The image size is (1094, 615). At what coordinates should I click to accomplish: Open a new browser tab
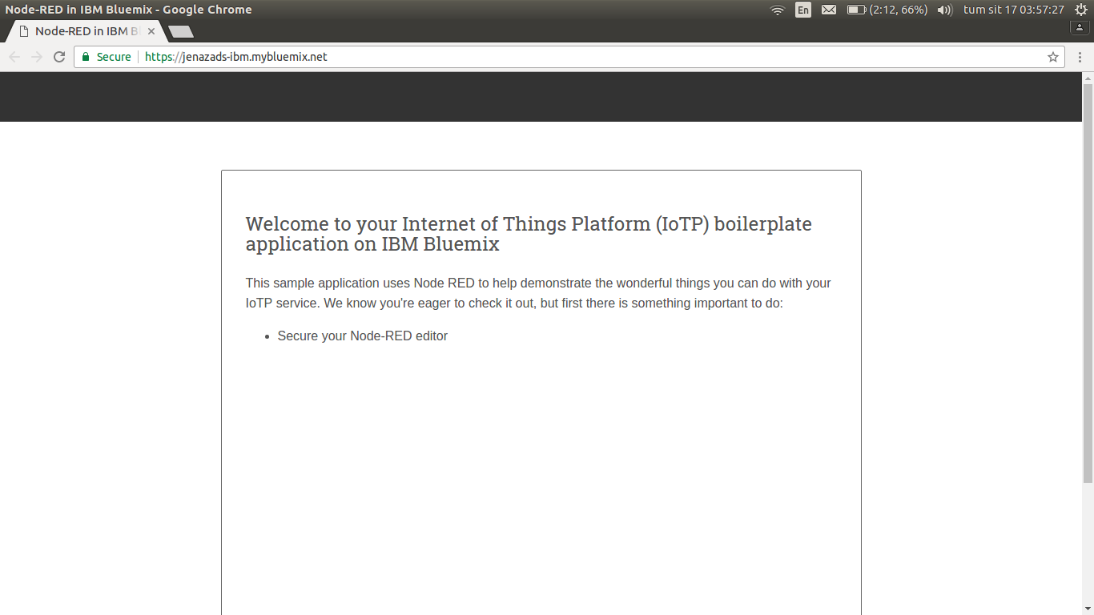[x=181, y=32]
